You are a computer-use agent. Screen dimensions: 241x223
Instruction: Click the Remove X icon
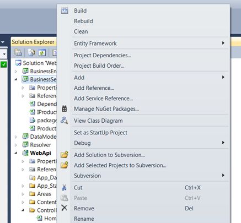point(65,208)
